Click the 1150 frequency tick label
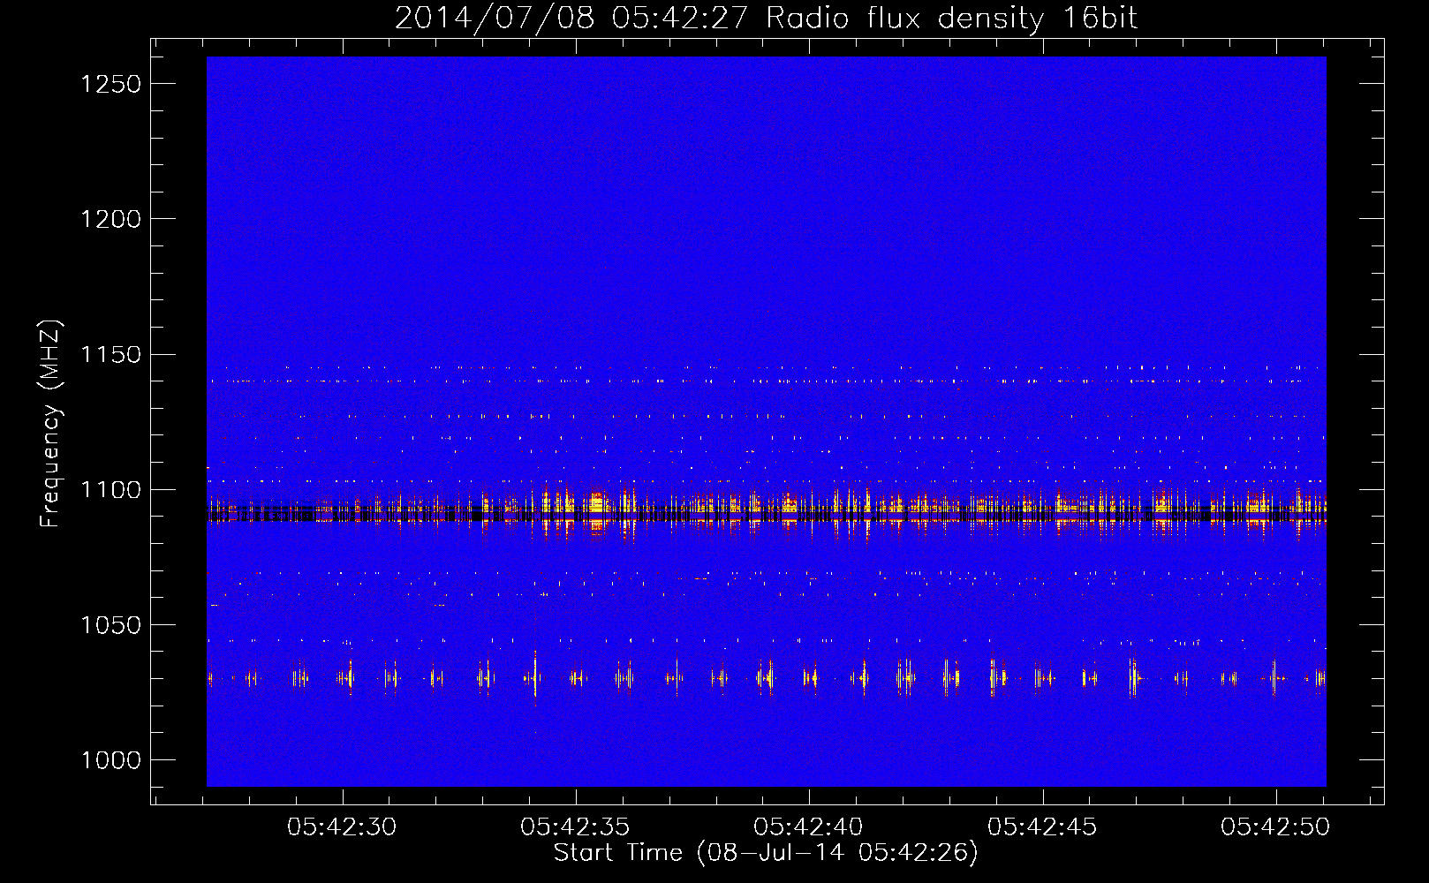This screenshot has height=883, width=1429. click(x=111, y=355)
